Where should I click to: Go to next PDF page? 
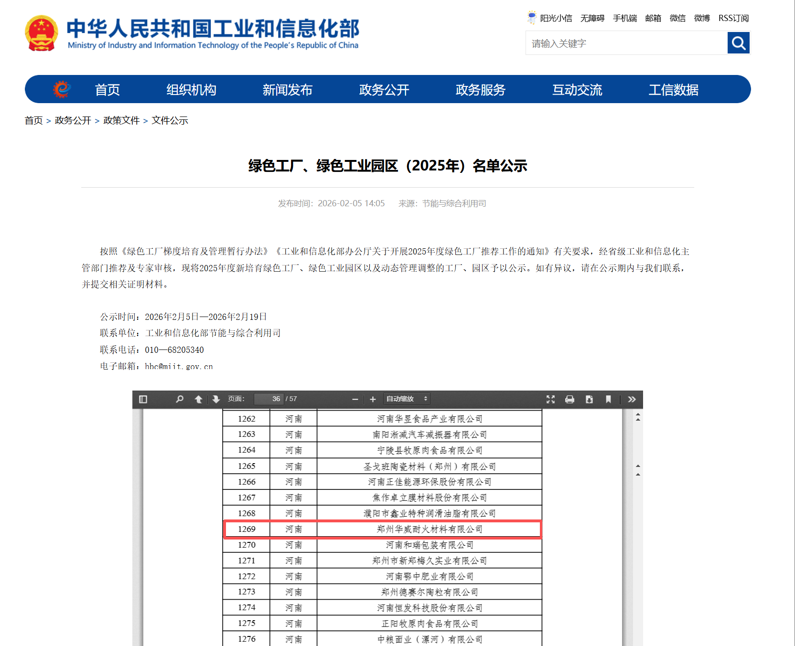pyautogui.click(x=216, y=399)
